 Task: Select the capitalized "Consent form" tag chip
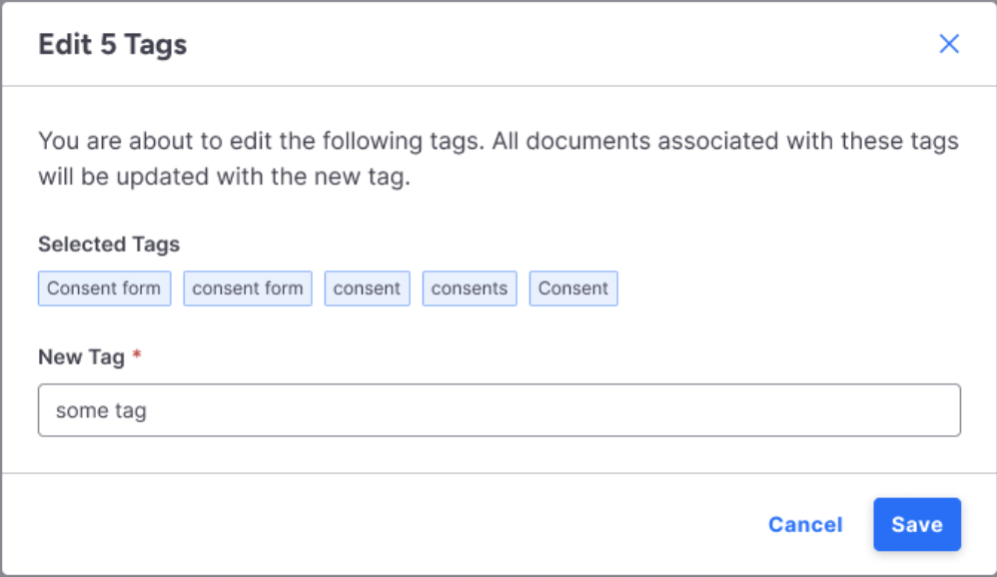click(104, 288)
